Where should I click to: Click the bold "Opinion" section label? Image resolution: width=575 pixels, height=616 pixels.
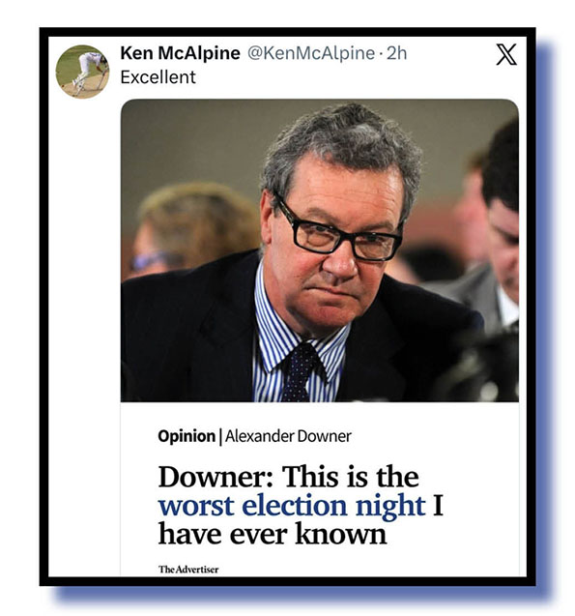pos(187,436)
